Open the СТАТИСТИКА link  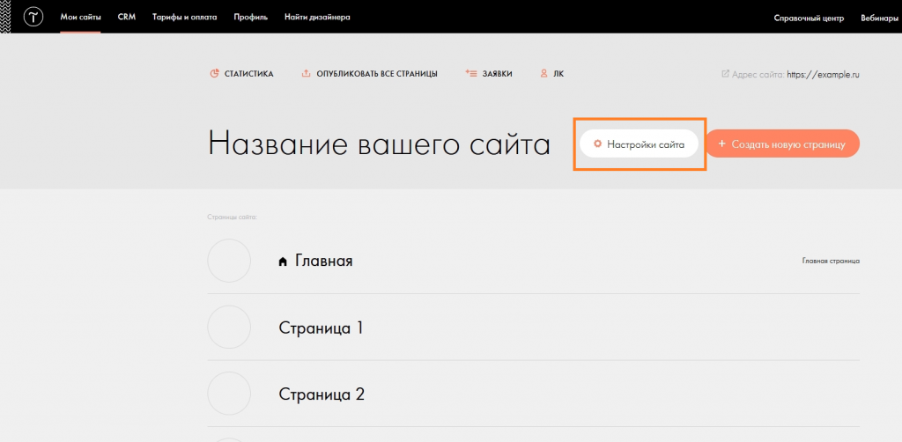click(x=249, y=74)
